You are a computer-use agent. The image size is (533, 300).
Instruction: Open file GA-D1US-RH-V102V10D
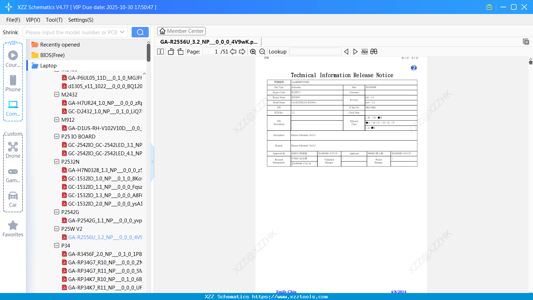tap(102, 128)
